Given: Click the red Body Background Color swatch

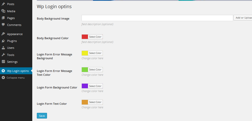Looking at the screenshot, I should coord(85,37).
